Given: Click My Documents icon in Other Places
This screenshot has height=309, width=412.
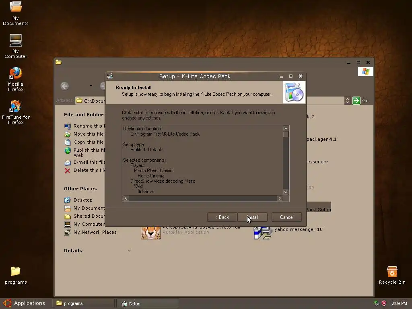Looking at the screenshot, I should tap(68, 208).
